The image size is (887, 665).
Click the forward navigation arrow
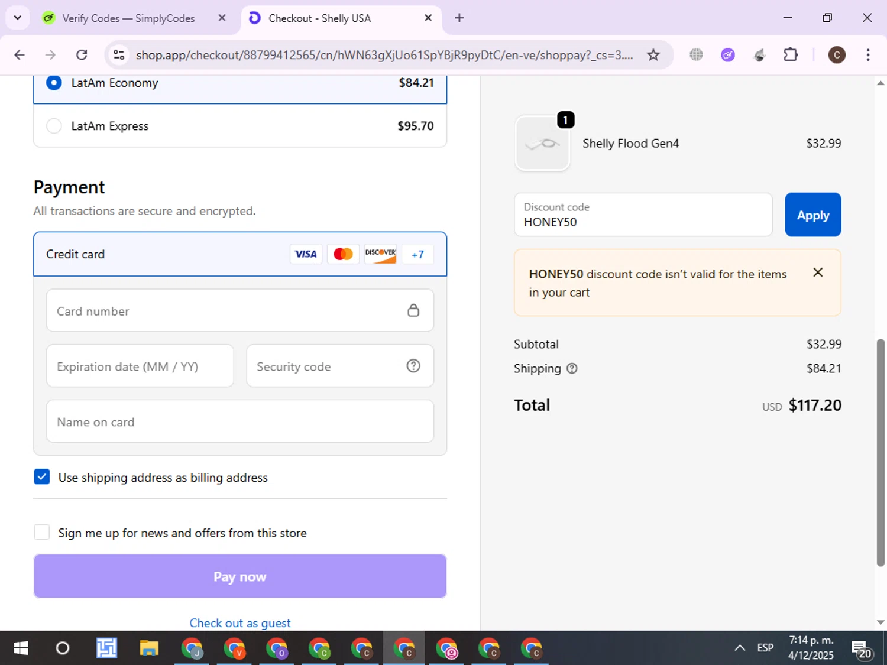(50, 55)
